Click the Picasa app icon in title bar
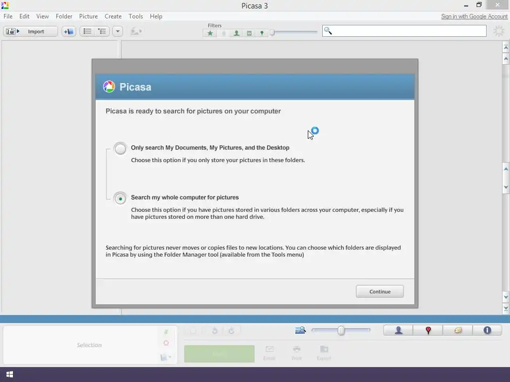 point(5,5)
